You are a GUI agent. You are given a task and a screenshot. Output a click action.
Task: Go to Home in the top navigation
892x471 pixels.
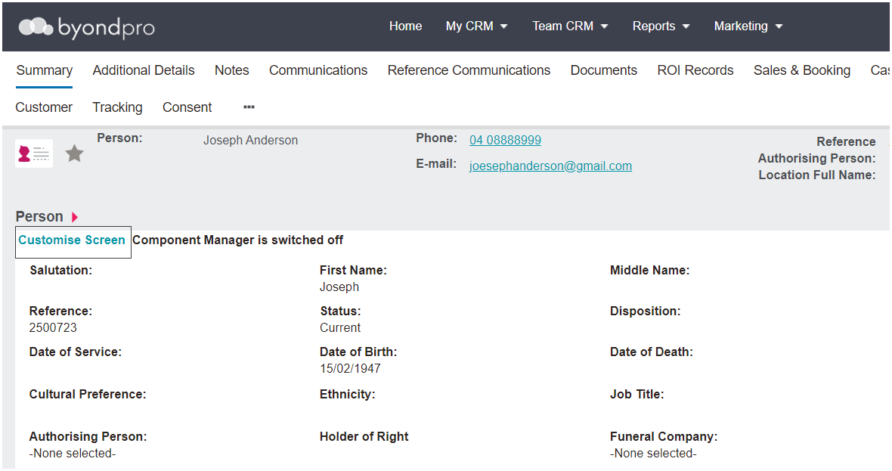point(406,26)
